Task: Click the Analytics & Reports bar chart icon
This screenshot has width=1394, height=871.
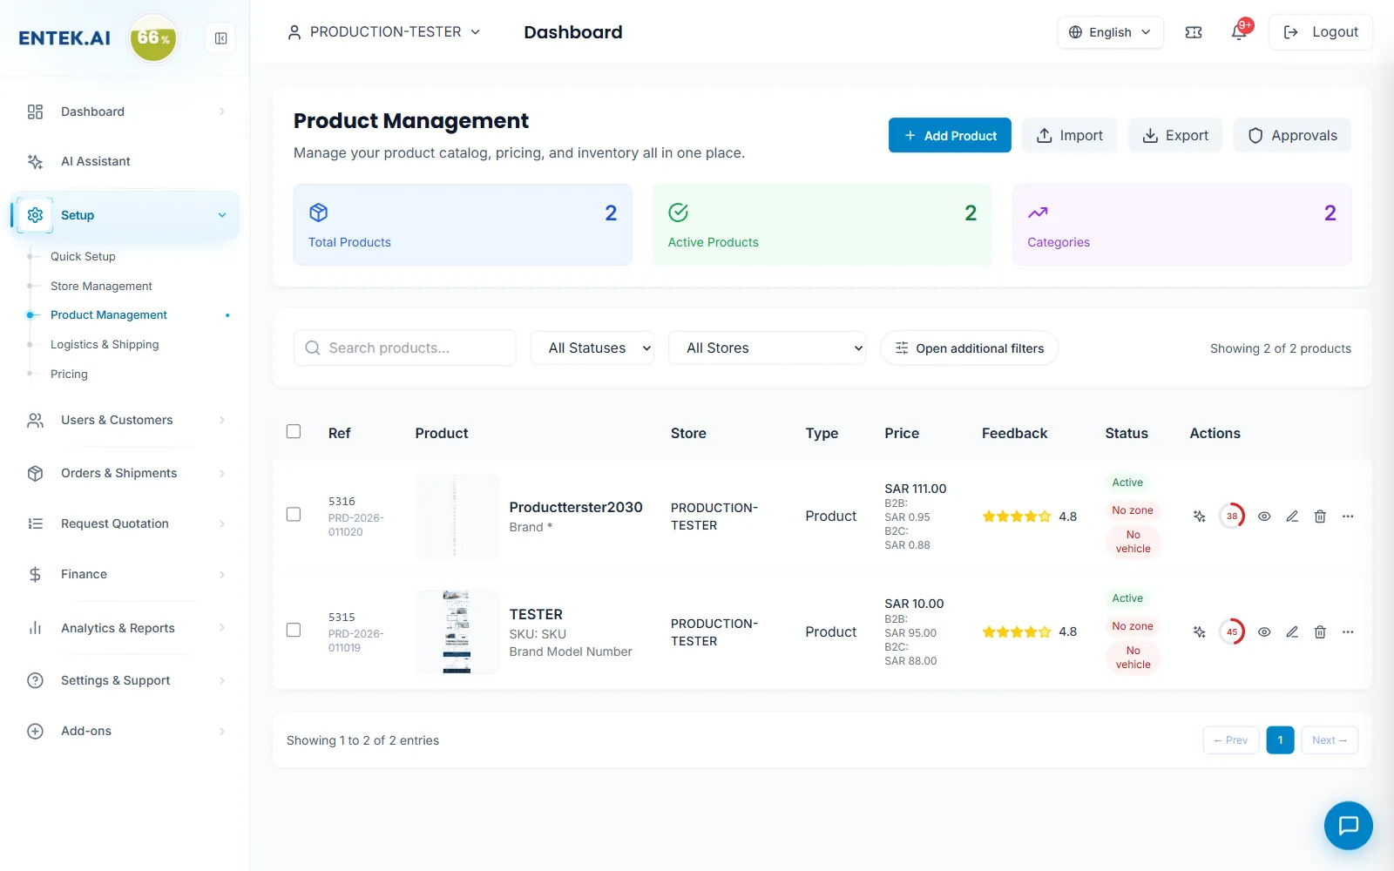Action: pos(35,628)
